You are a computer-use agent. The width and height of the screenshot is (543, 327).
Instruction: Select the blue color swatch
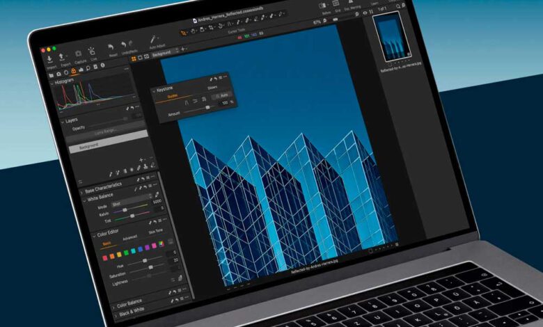tap(140, 250)
